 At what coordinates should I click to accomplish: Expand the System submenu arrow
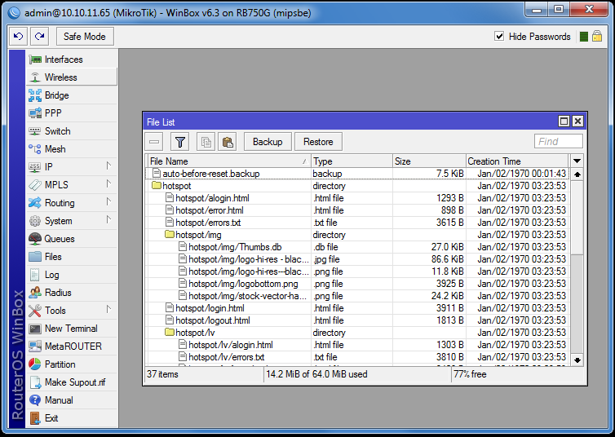click(109, 220)
